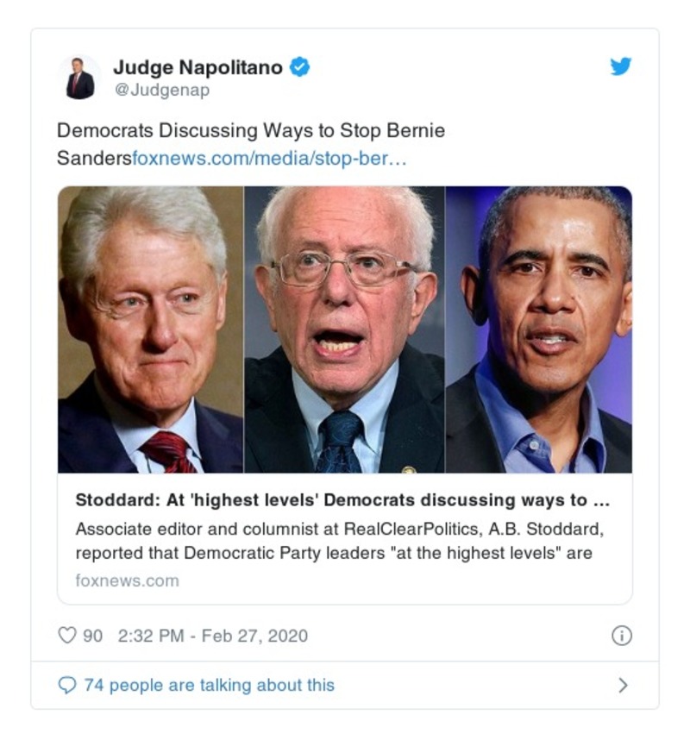Expand conversation with the right chevron arrow
Viewport: 690px width, 740px height.
pyautogui.click(x=623, y=685)
